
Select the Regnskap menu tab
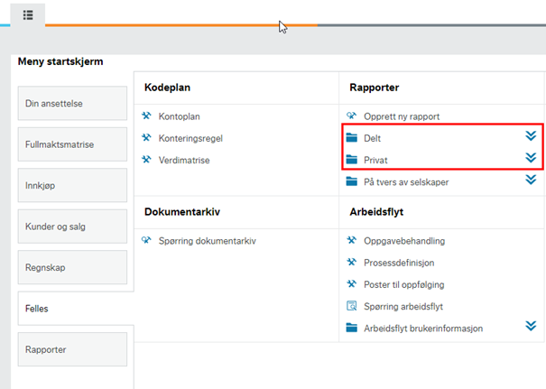click(x=72, y=267)
